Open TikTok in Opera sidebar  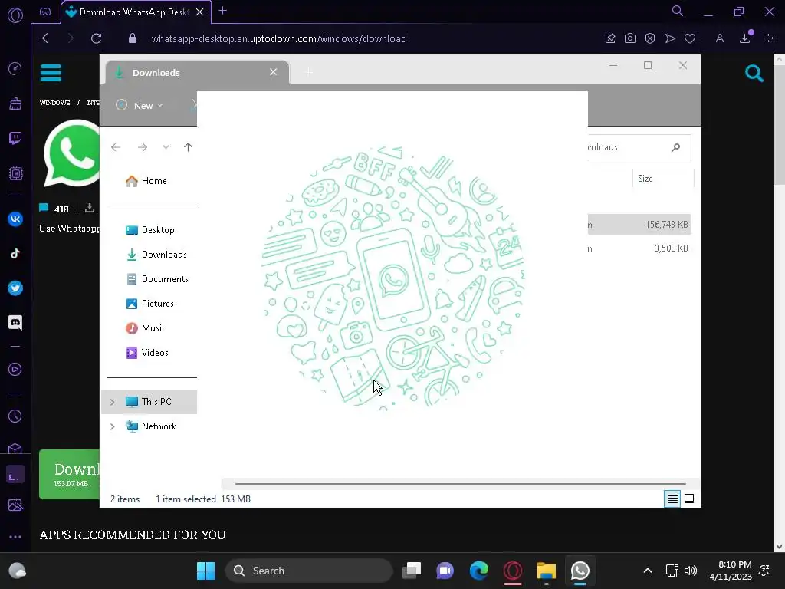[x=15, y=253]
